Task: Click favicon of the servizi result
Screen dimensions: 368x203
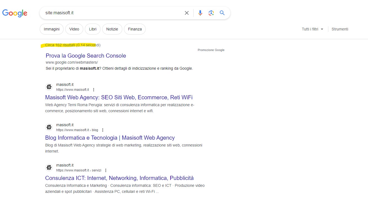Action: pos(49,168)
